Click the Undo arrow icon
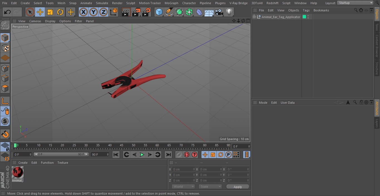 click(x=7, y=12)
